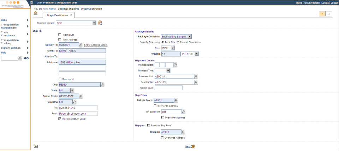Select the Origin/Destination tab

coord(59,15)
